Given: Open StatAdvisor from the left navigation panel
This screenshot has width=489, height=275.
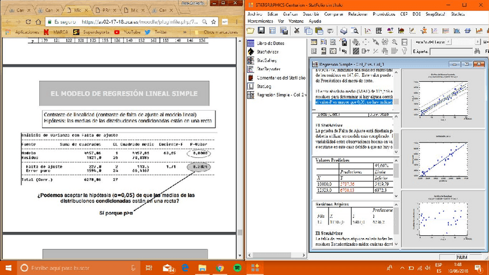Looking at the screenshot, I should [x=266, y=51].
